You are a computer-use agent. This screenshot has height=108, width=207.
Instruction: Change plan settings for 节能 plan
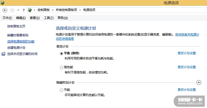187,90
